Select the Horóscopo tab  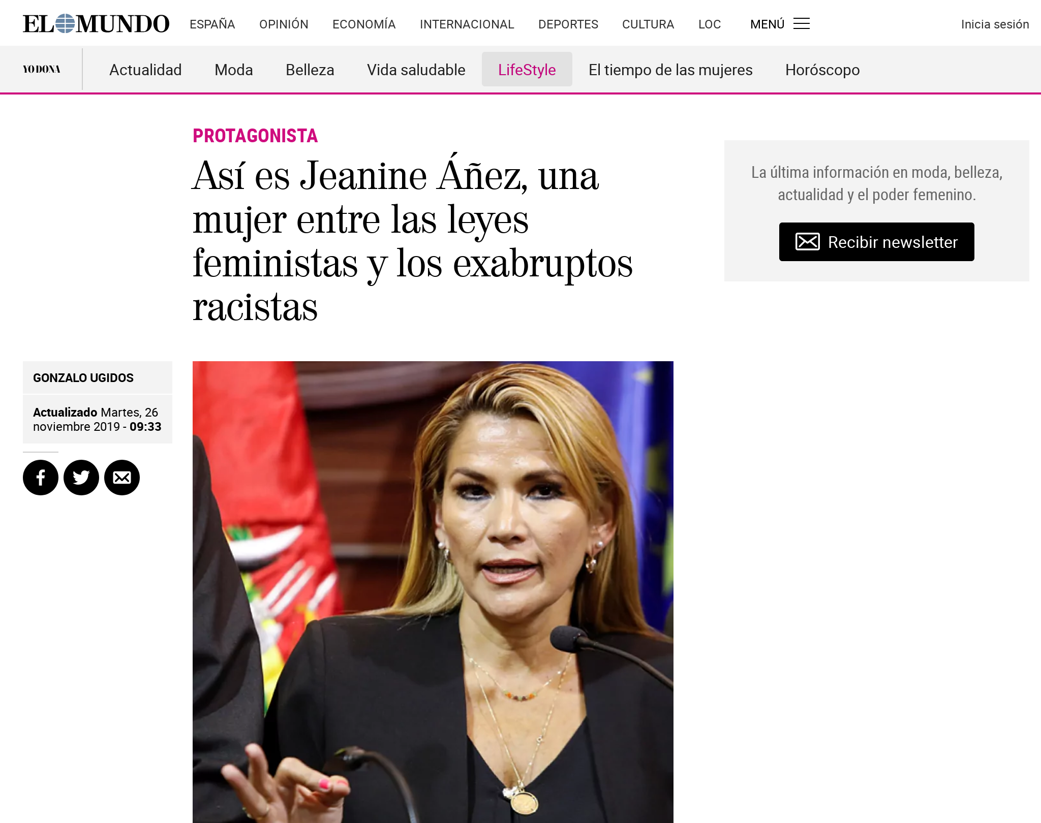[822, 70]
